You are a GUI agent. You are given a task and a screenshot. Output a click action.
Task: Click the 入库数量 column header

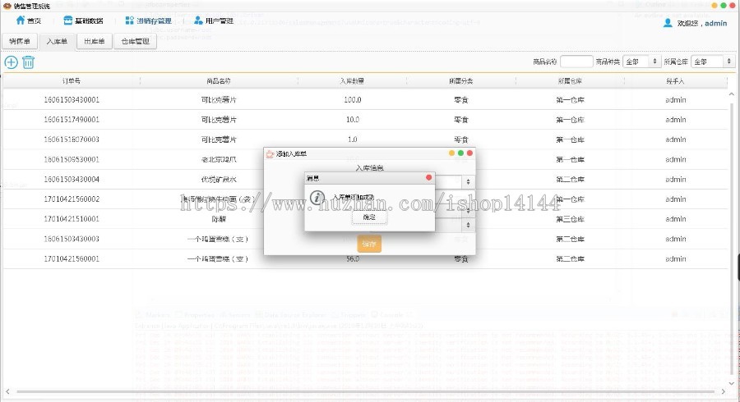tap(352, 81)
